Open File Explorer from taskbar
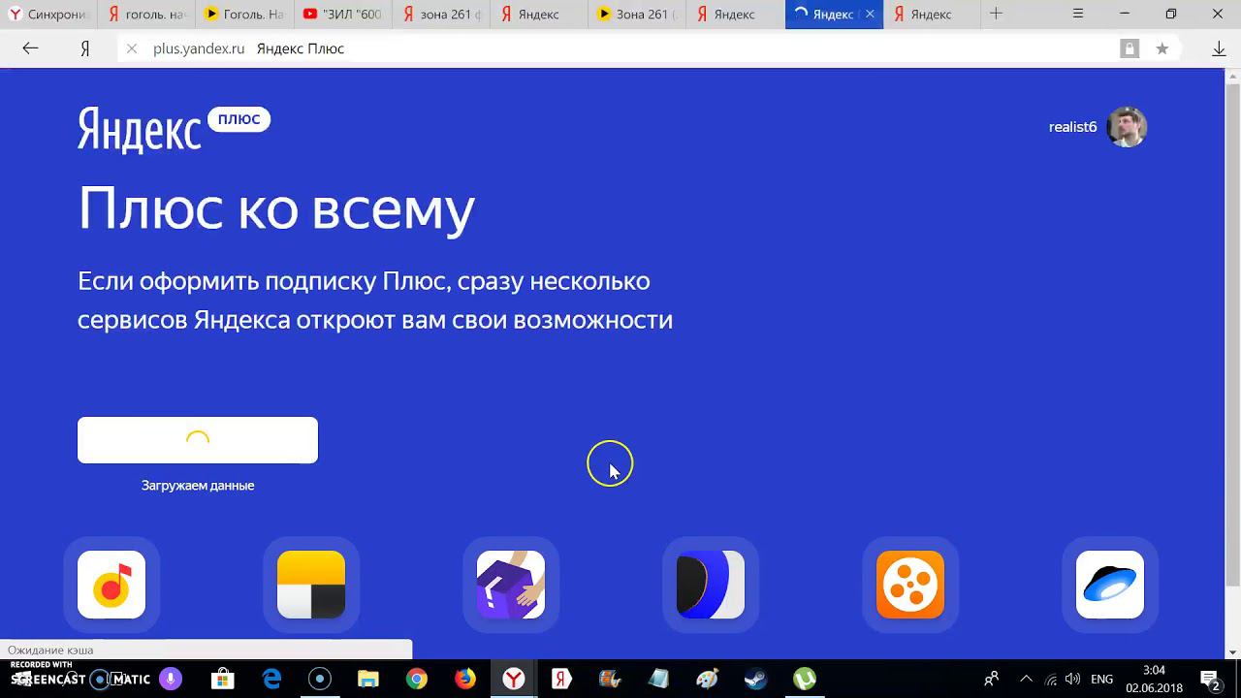Image resolution: width=1241 pixels, height=698 pixels. pyautogui.click(x=368, y=679)
